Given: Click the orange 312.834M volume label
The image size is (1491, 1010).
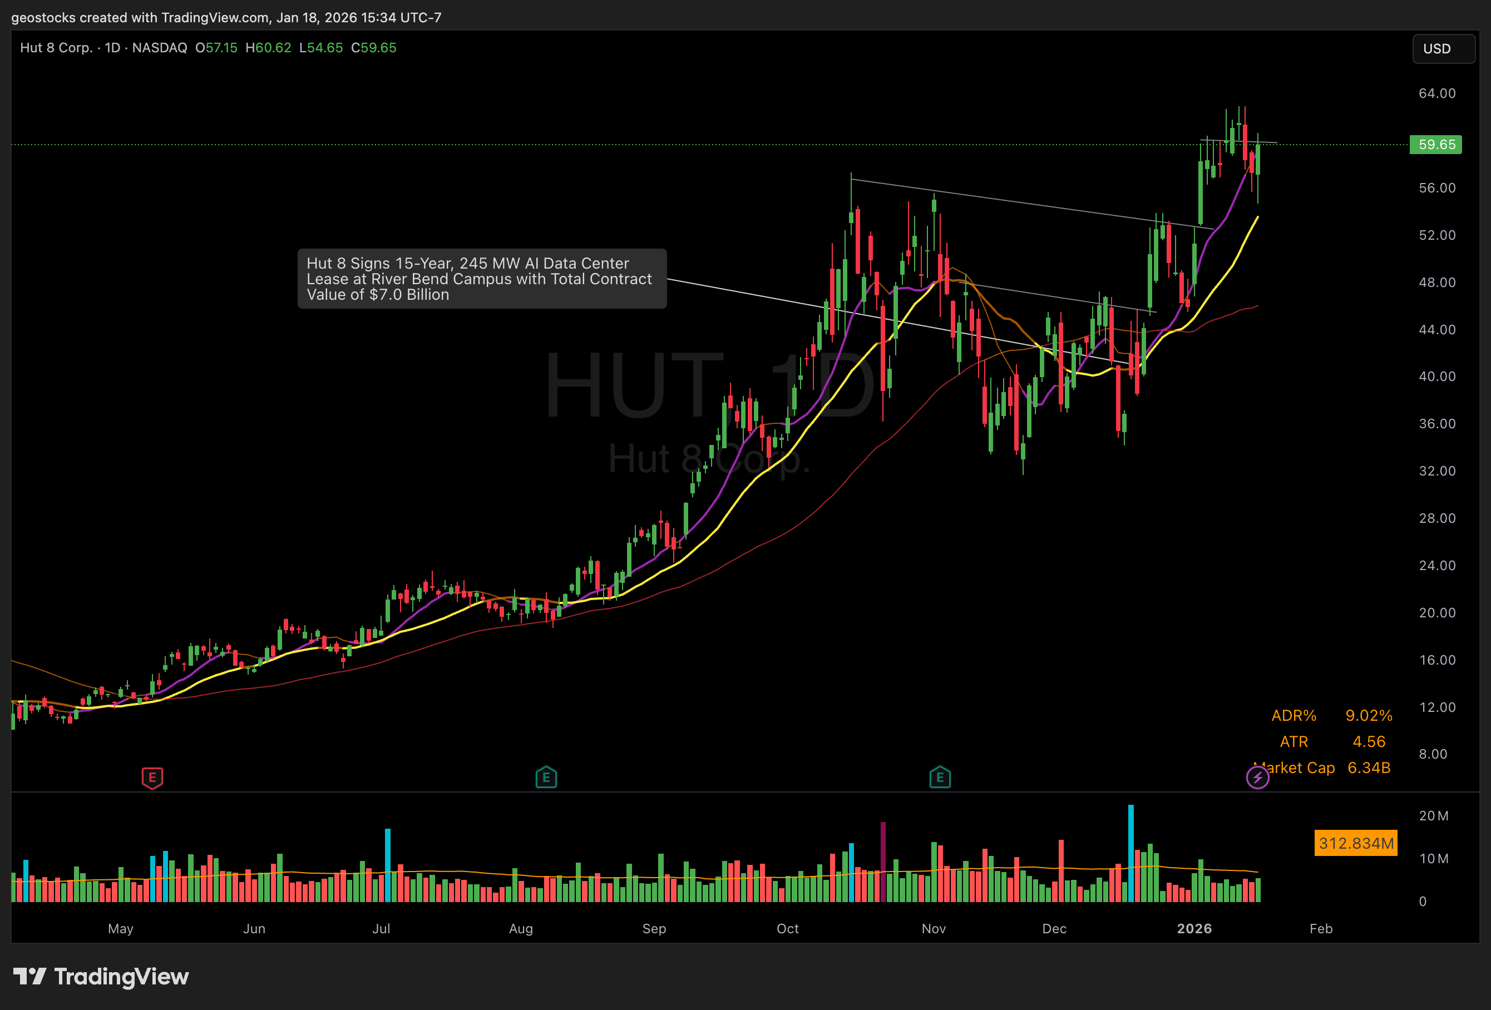Looking at the screenshot, I should 1356,843.
